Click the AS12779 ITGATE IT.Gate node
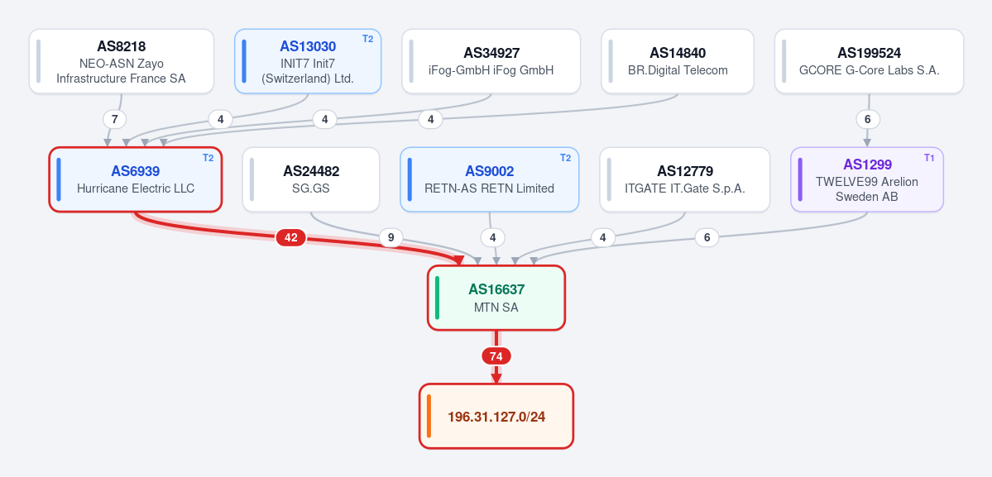 click(685, 179)
